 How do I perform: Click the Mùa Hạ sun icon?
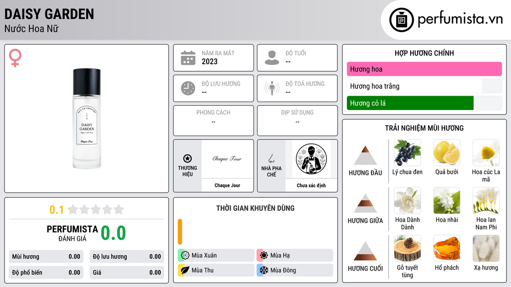pos(264,256)
